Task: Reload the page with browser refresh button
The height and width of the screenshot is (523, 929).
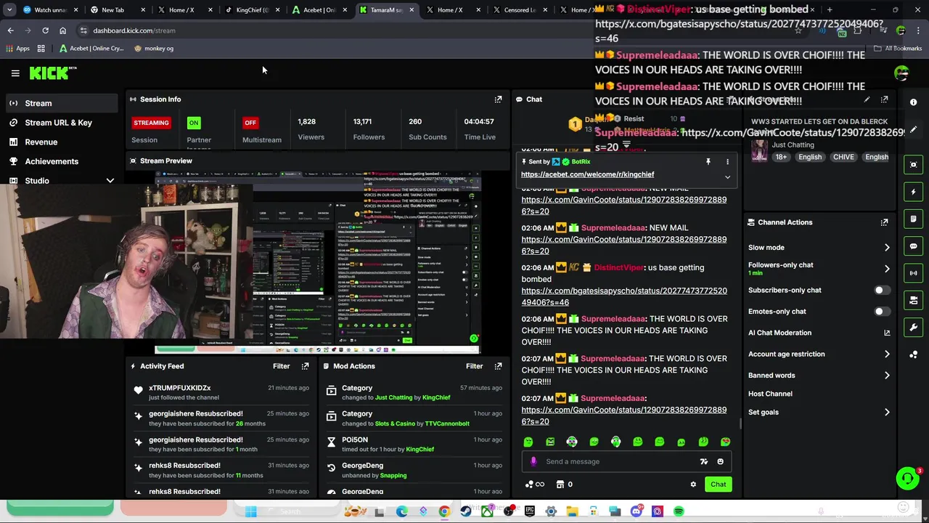Action: (x=45, y=31)
